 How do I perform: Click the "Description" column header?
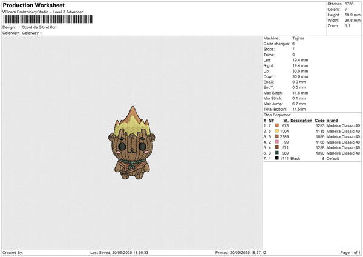click(x=301, y=121)
